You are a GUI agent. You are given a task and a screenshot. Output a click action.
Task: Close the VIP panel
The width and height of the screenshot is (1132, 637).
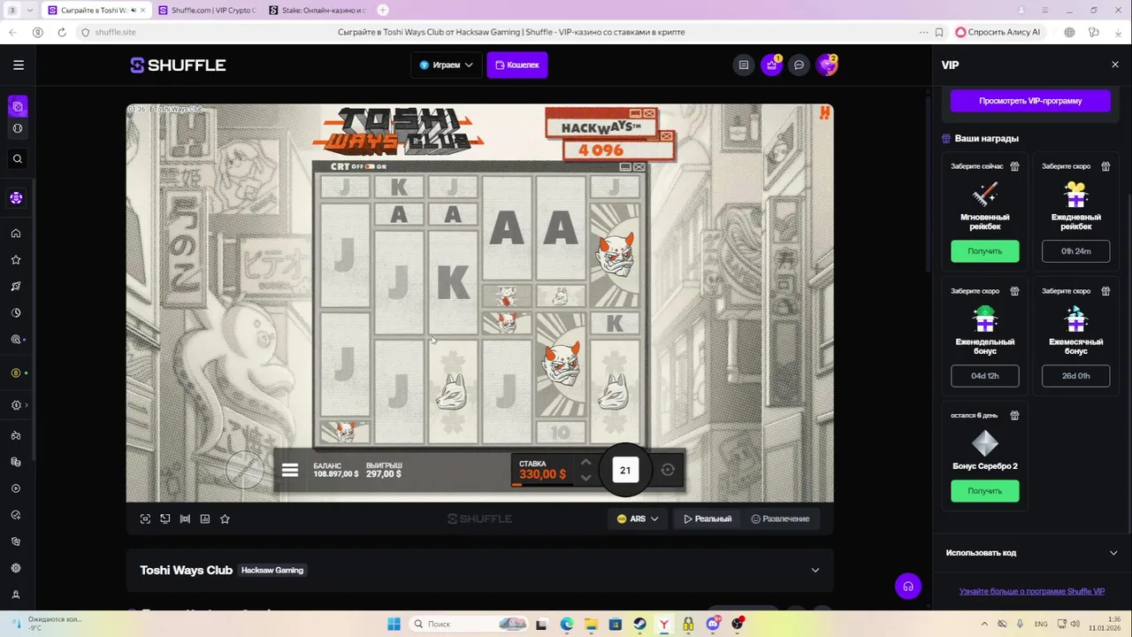1115,65
